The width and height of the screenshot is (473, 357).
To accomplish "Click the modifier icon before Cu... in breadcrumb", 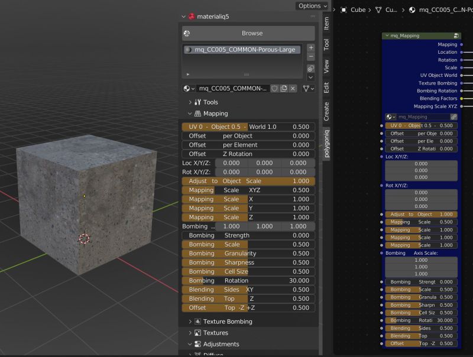I will click(378, 9).
